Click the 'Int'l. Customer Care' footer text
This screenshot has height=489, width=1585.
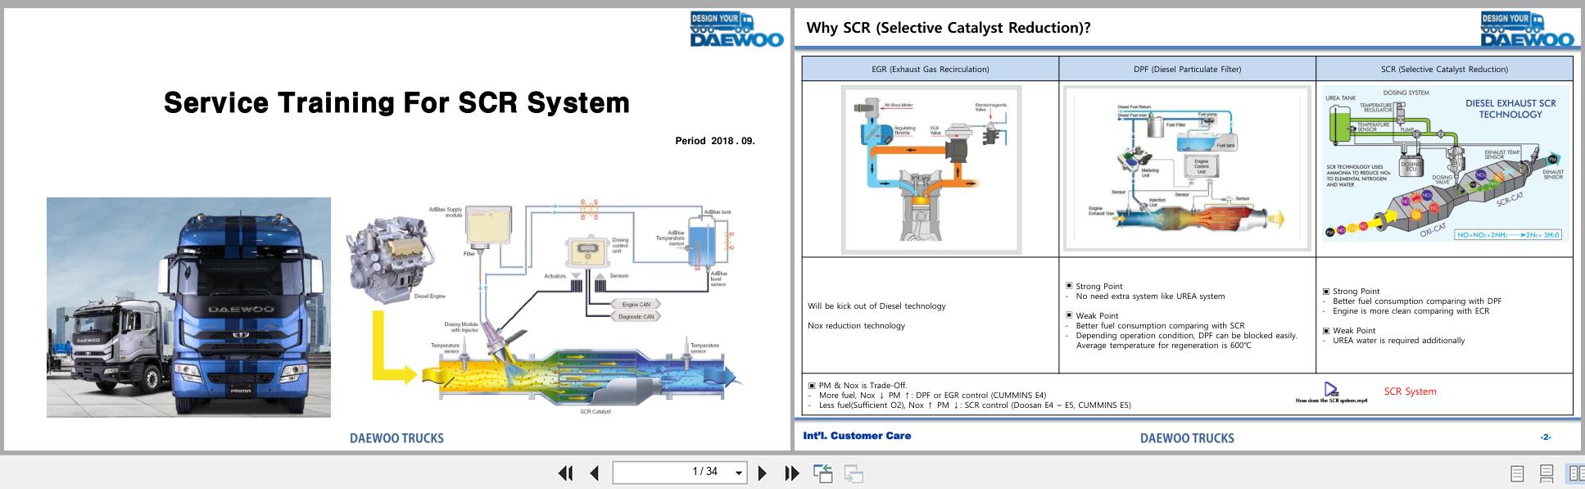tap(857, 436)
